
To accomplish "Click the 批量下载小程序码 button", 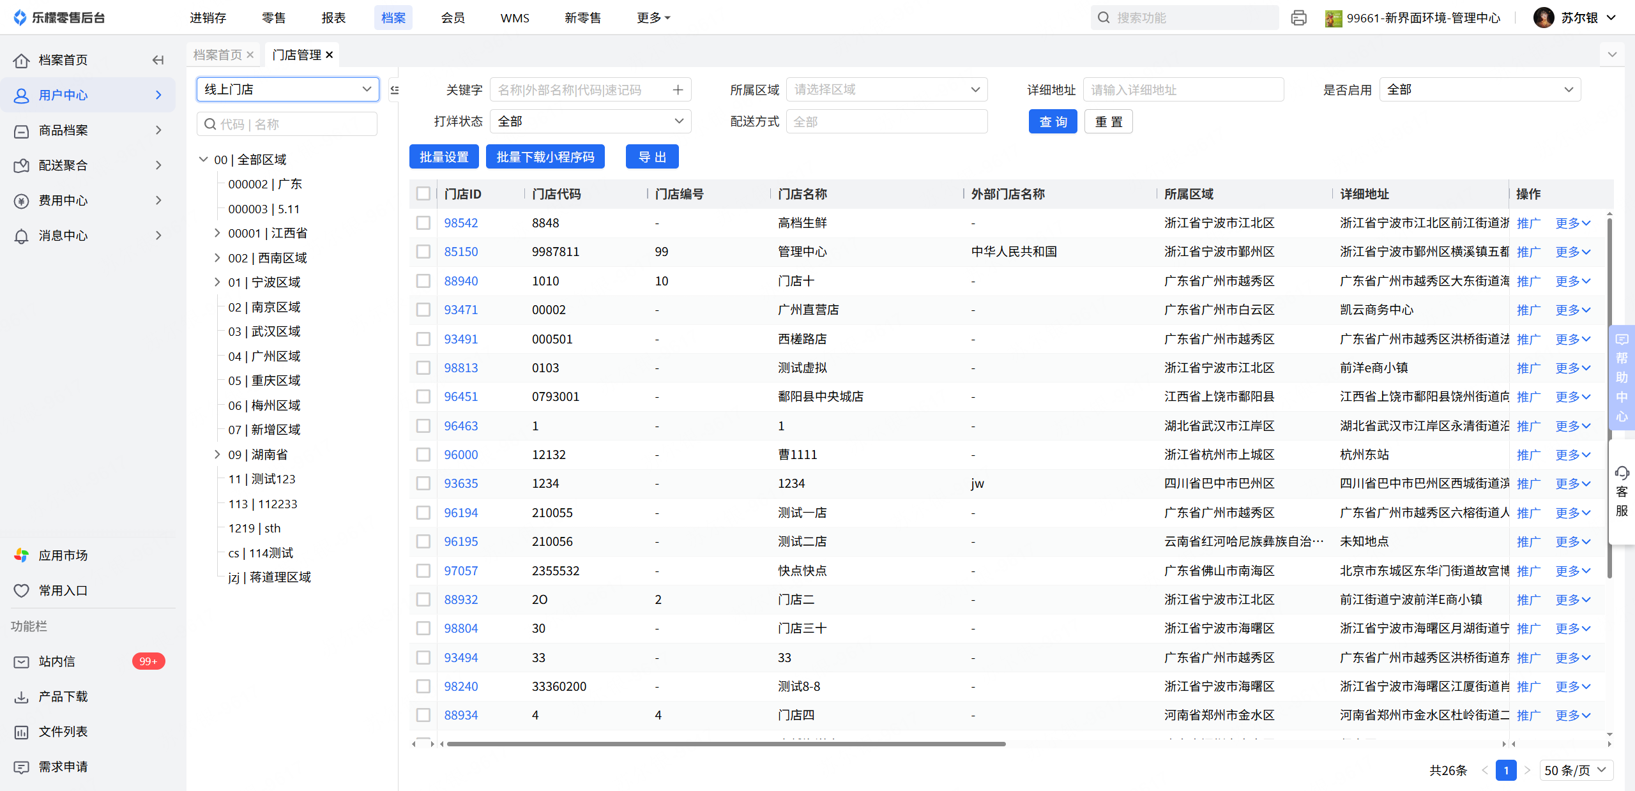I will [545, 157].
